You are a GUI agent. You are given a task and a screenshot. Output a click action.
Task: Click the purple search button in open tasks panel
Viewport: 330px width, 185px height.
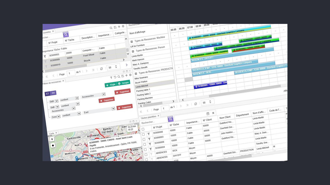point(66,34)
